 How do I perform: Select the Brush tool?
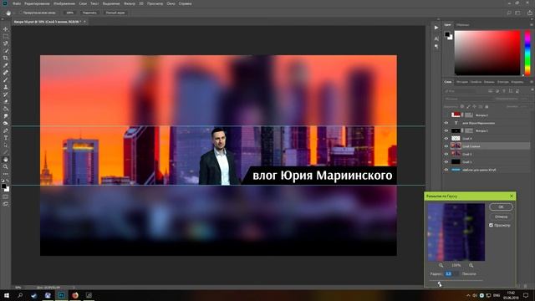6,80
